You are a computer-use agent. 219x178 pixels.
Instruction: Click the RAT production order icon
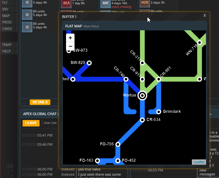pos(106,3)
